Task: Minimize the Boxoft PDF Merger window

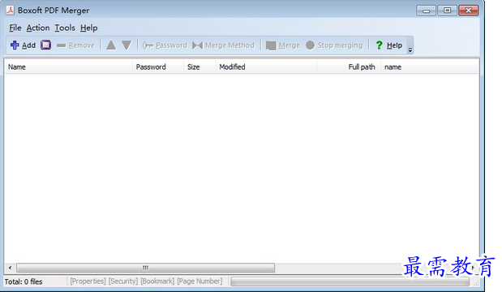Action: (426, 11)
